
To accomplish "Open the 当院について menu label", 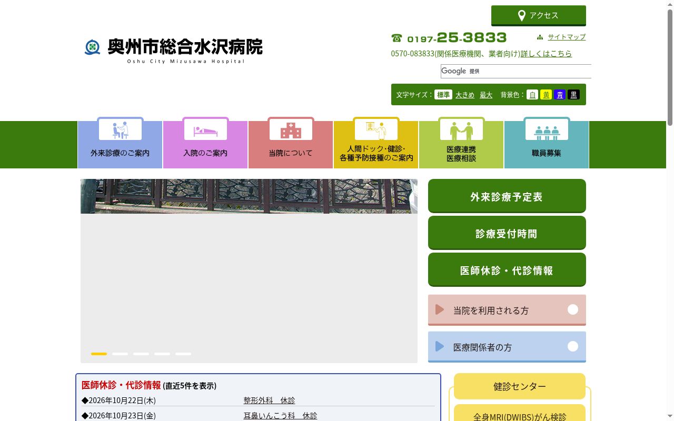I will tap(291, 153).
